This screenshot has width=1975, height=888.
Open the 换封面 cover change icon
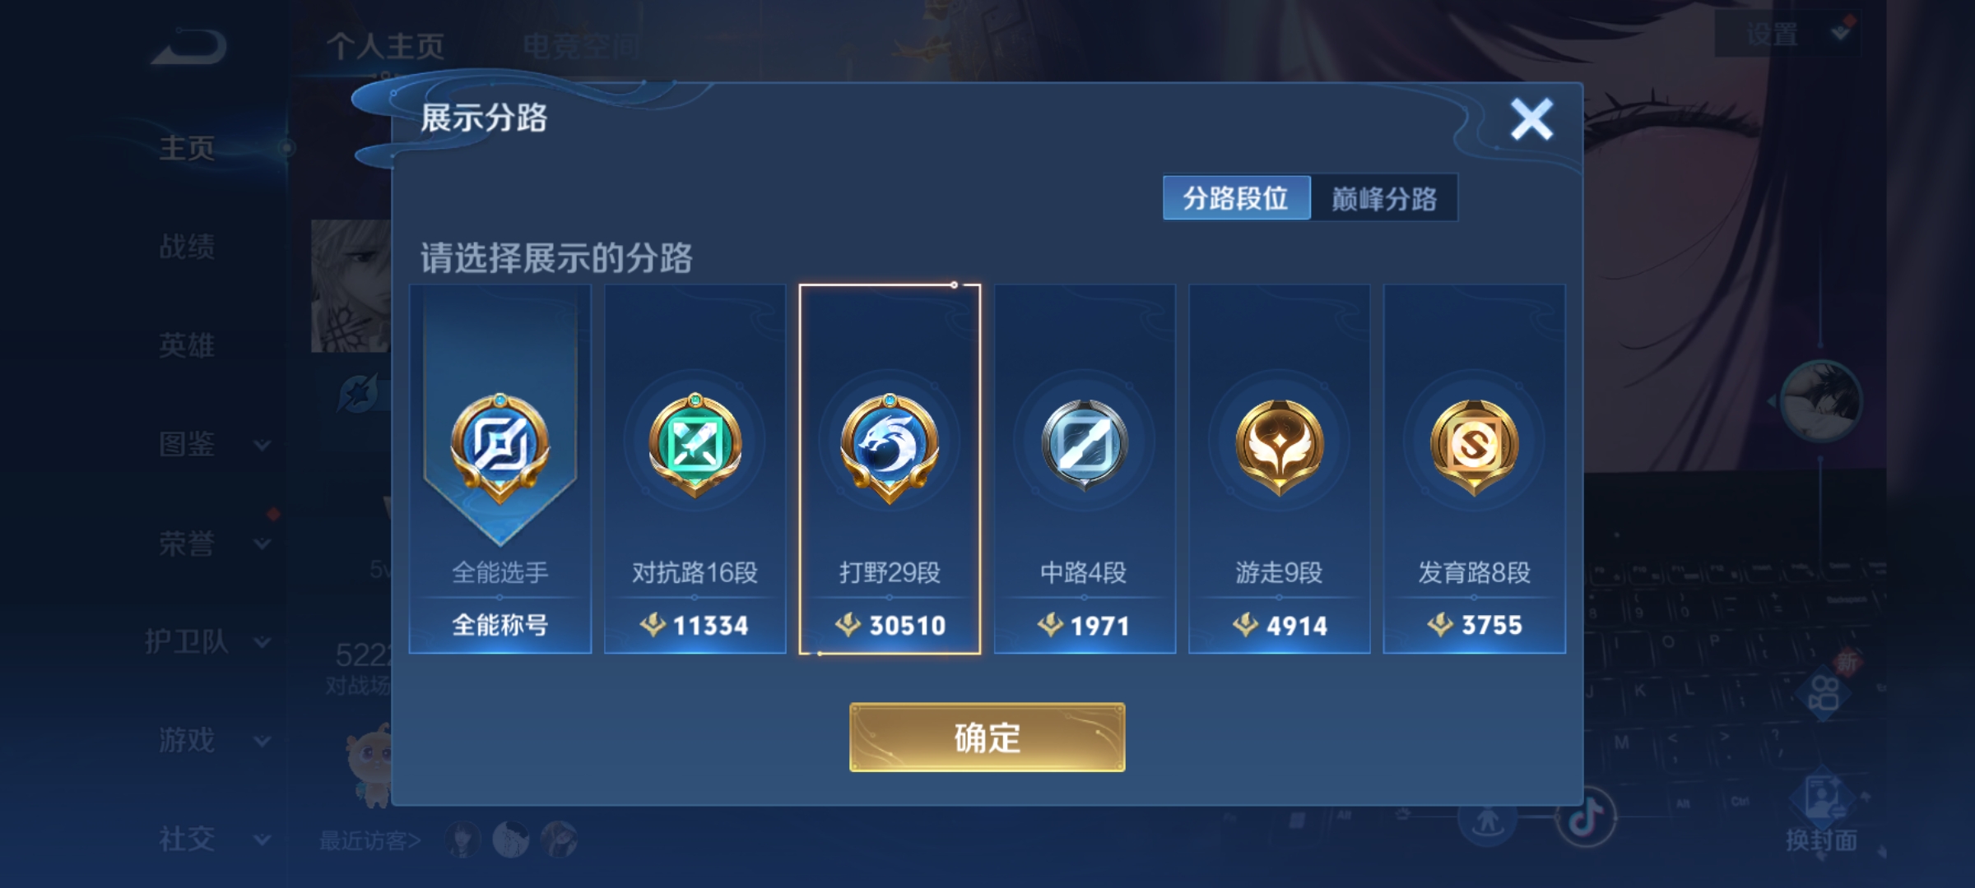coord(1822,812)
